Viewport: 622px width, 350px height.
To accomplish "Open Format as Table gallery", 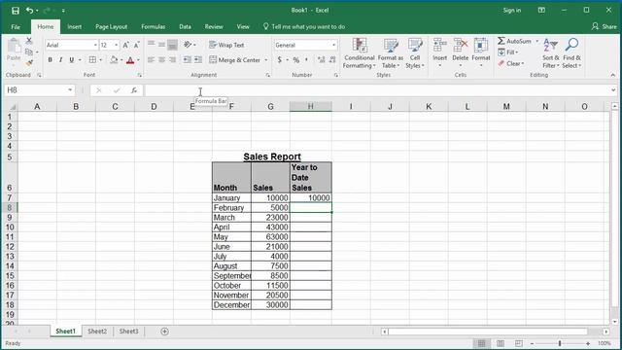I will [x=391, y=53].
